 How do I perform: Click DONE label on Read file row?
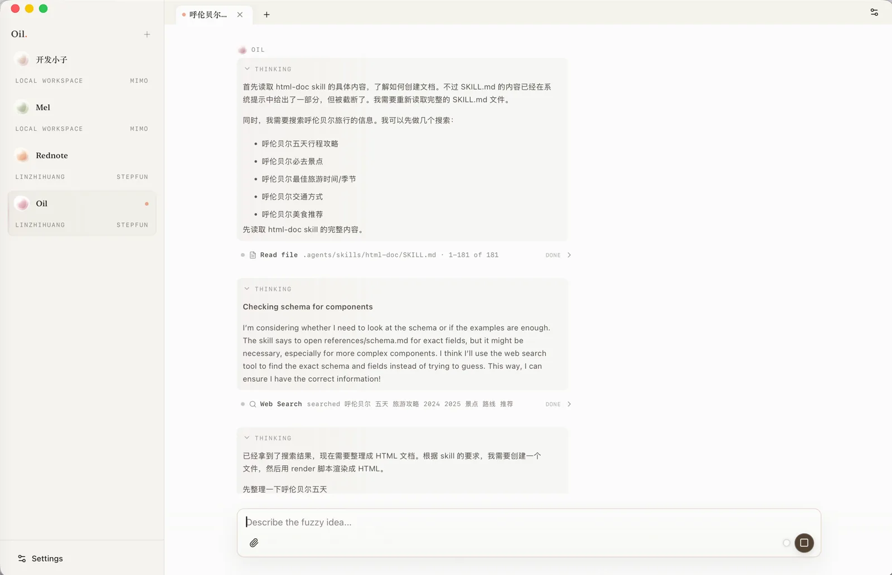(x=553, y=255)
